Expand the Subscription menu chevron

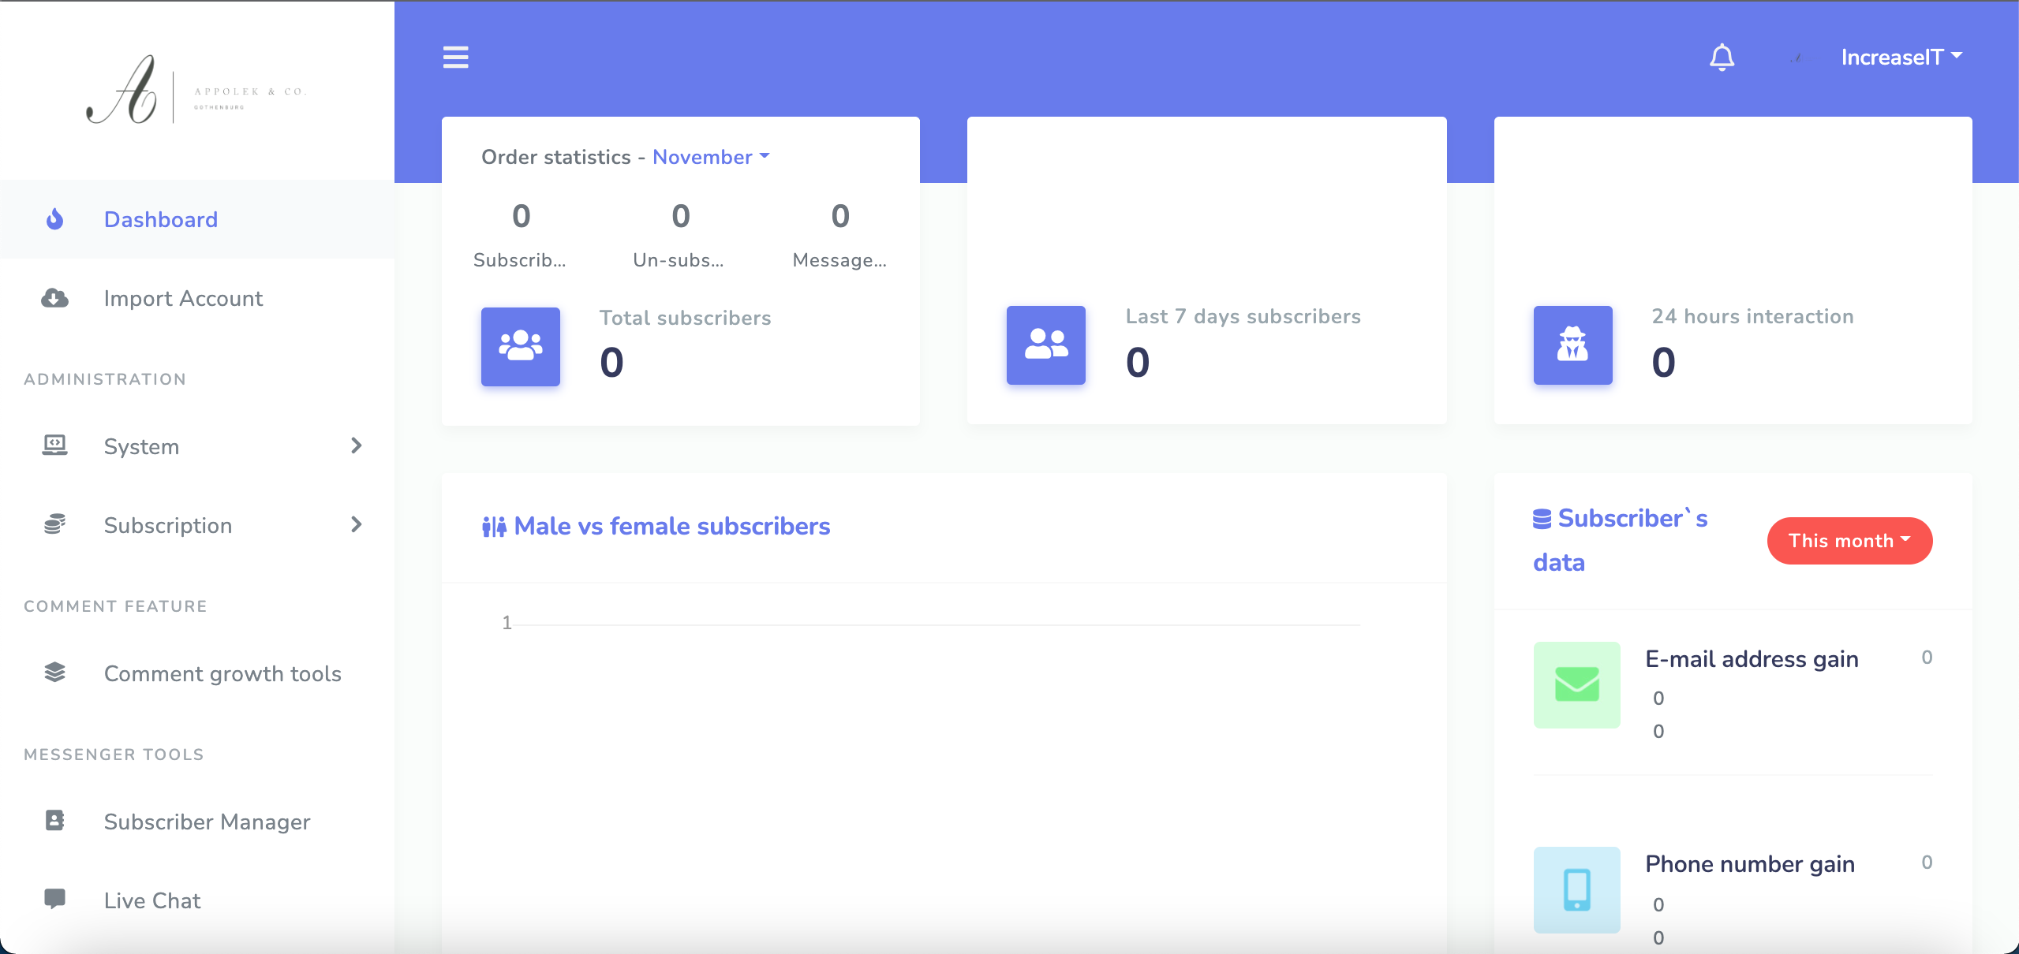pyautogui.click(x=356, y=525)
